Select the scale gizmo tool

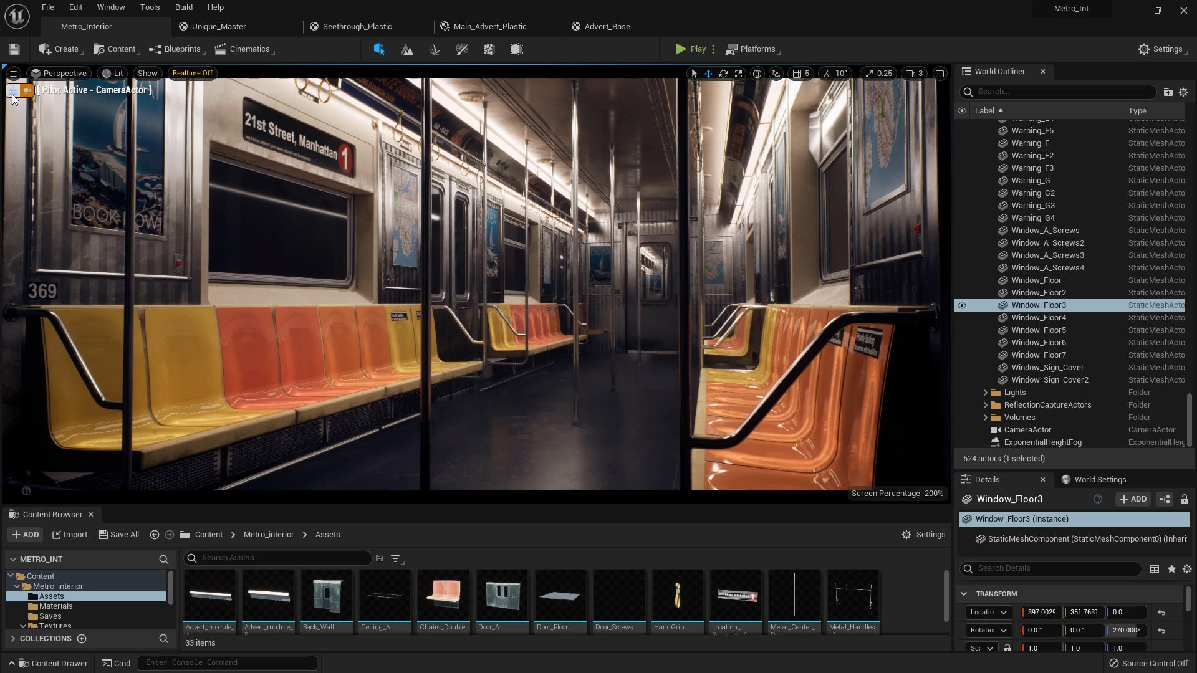pos(739,74)
